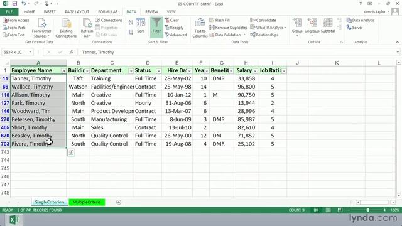The height and width of the screenshot is (226, 402).
Task: Open Name Box dropdown
Action: point(30,52)
